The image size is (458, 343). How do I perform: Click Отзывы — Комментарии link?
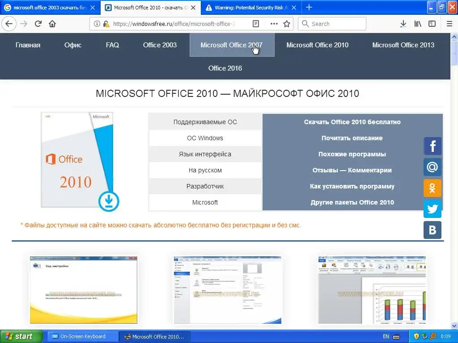click(x=352, y=170)
